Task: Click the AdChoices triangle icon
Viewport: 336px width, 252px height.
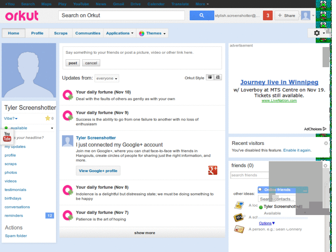Action: pyautogui.click(x=325, y=129)
